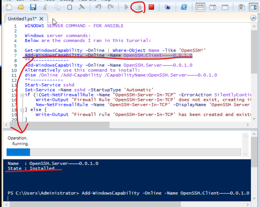Launch PowerShell.exe console icon

pyautogui.click(x=184, y=7)
